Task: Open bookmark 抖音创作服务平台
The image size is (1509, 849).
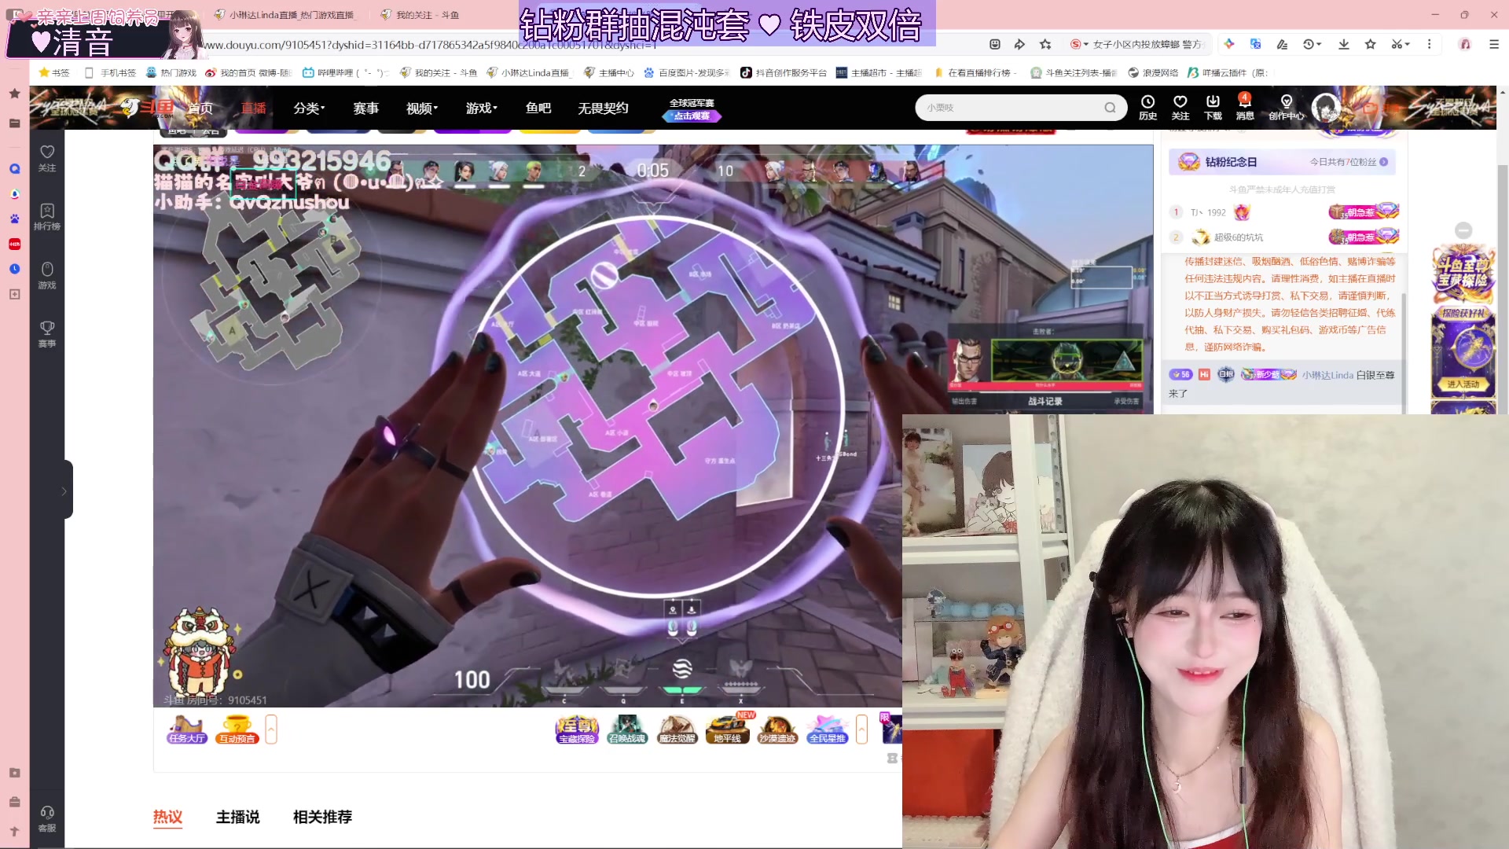Action: tap(784, 72)
